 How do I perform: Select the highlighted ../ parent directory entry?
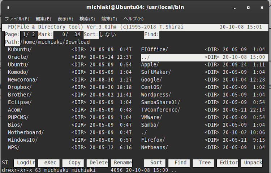205,58
